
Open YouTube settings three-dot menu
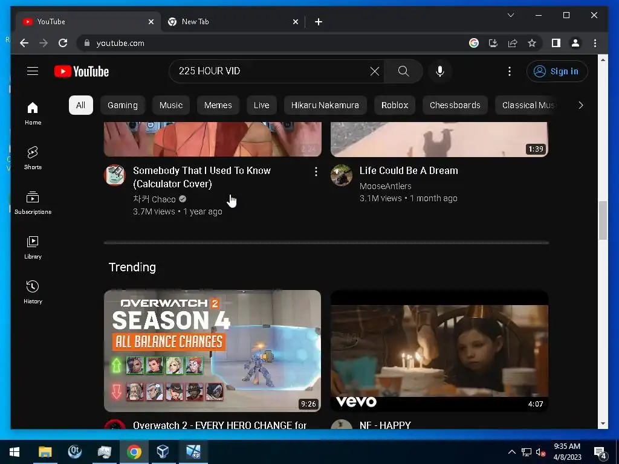pyautogui.click(x=510, y=71)
